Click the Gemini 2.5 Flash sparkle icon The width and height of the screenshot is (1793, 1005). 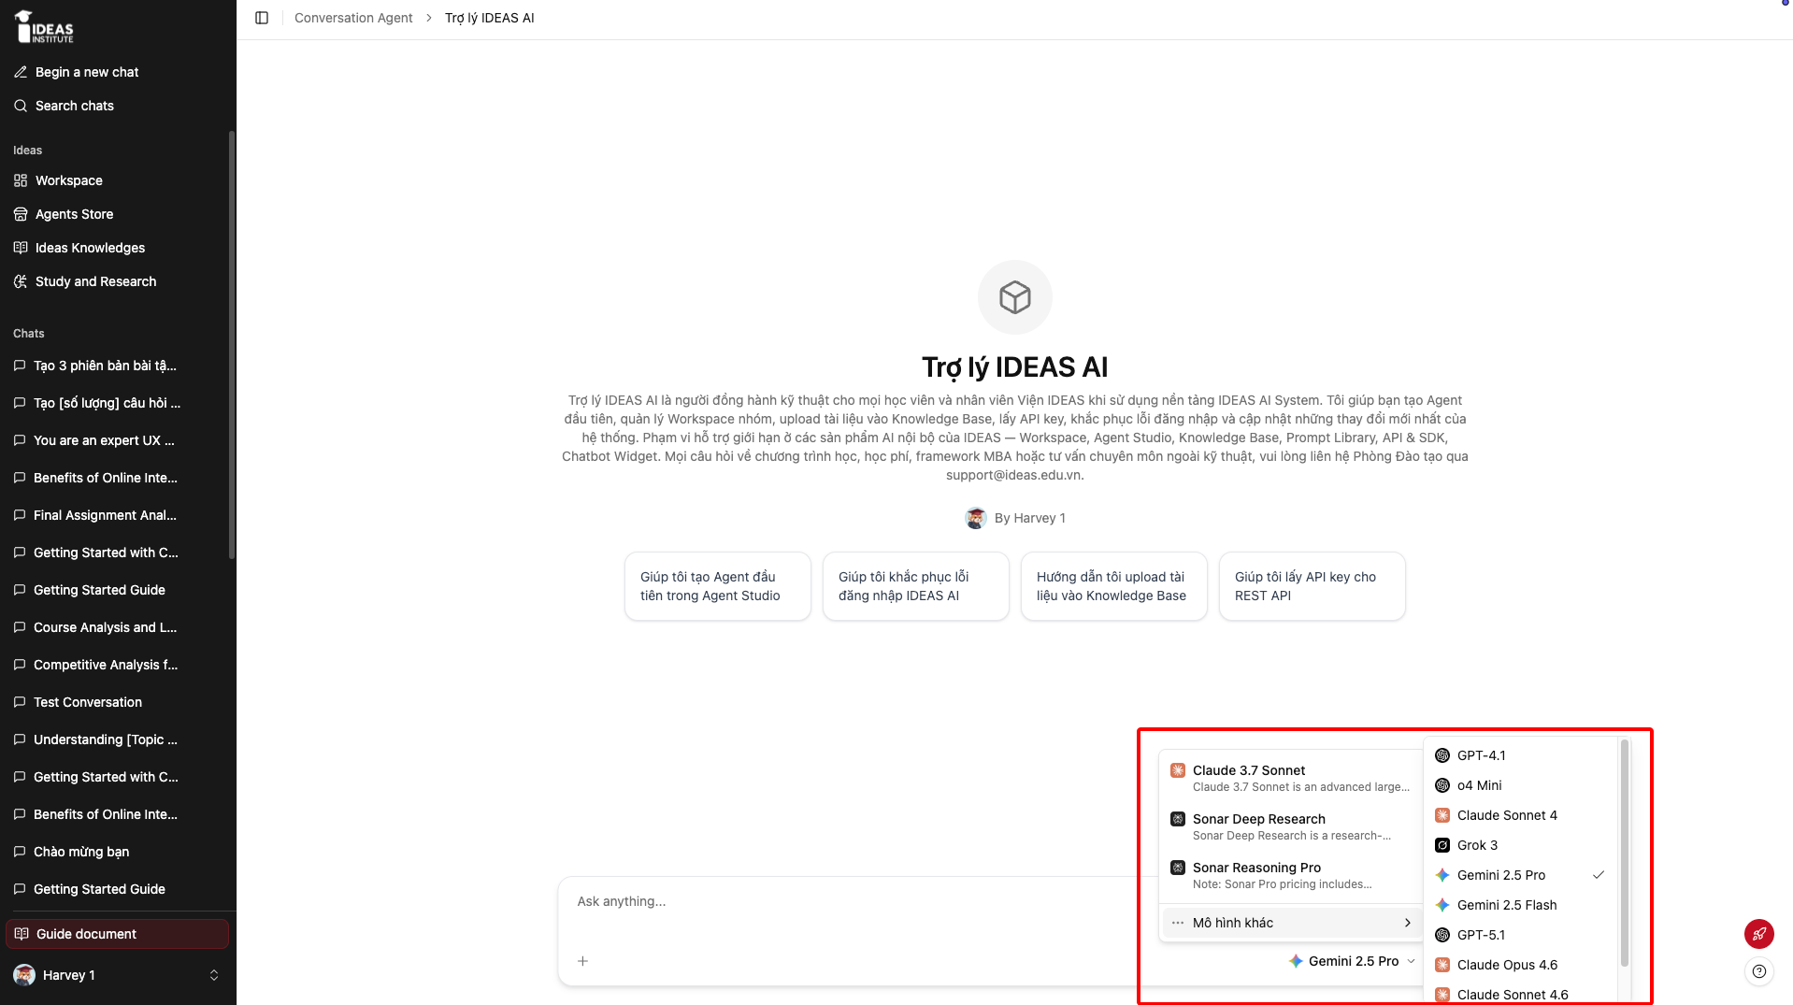pos(1442,905)
